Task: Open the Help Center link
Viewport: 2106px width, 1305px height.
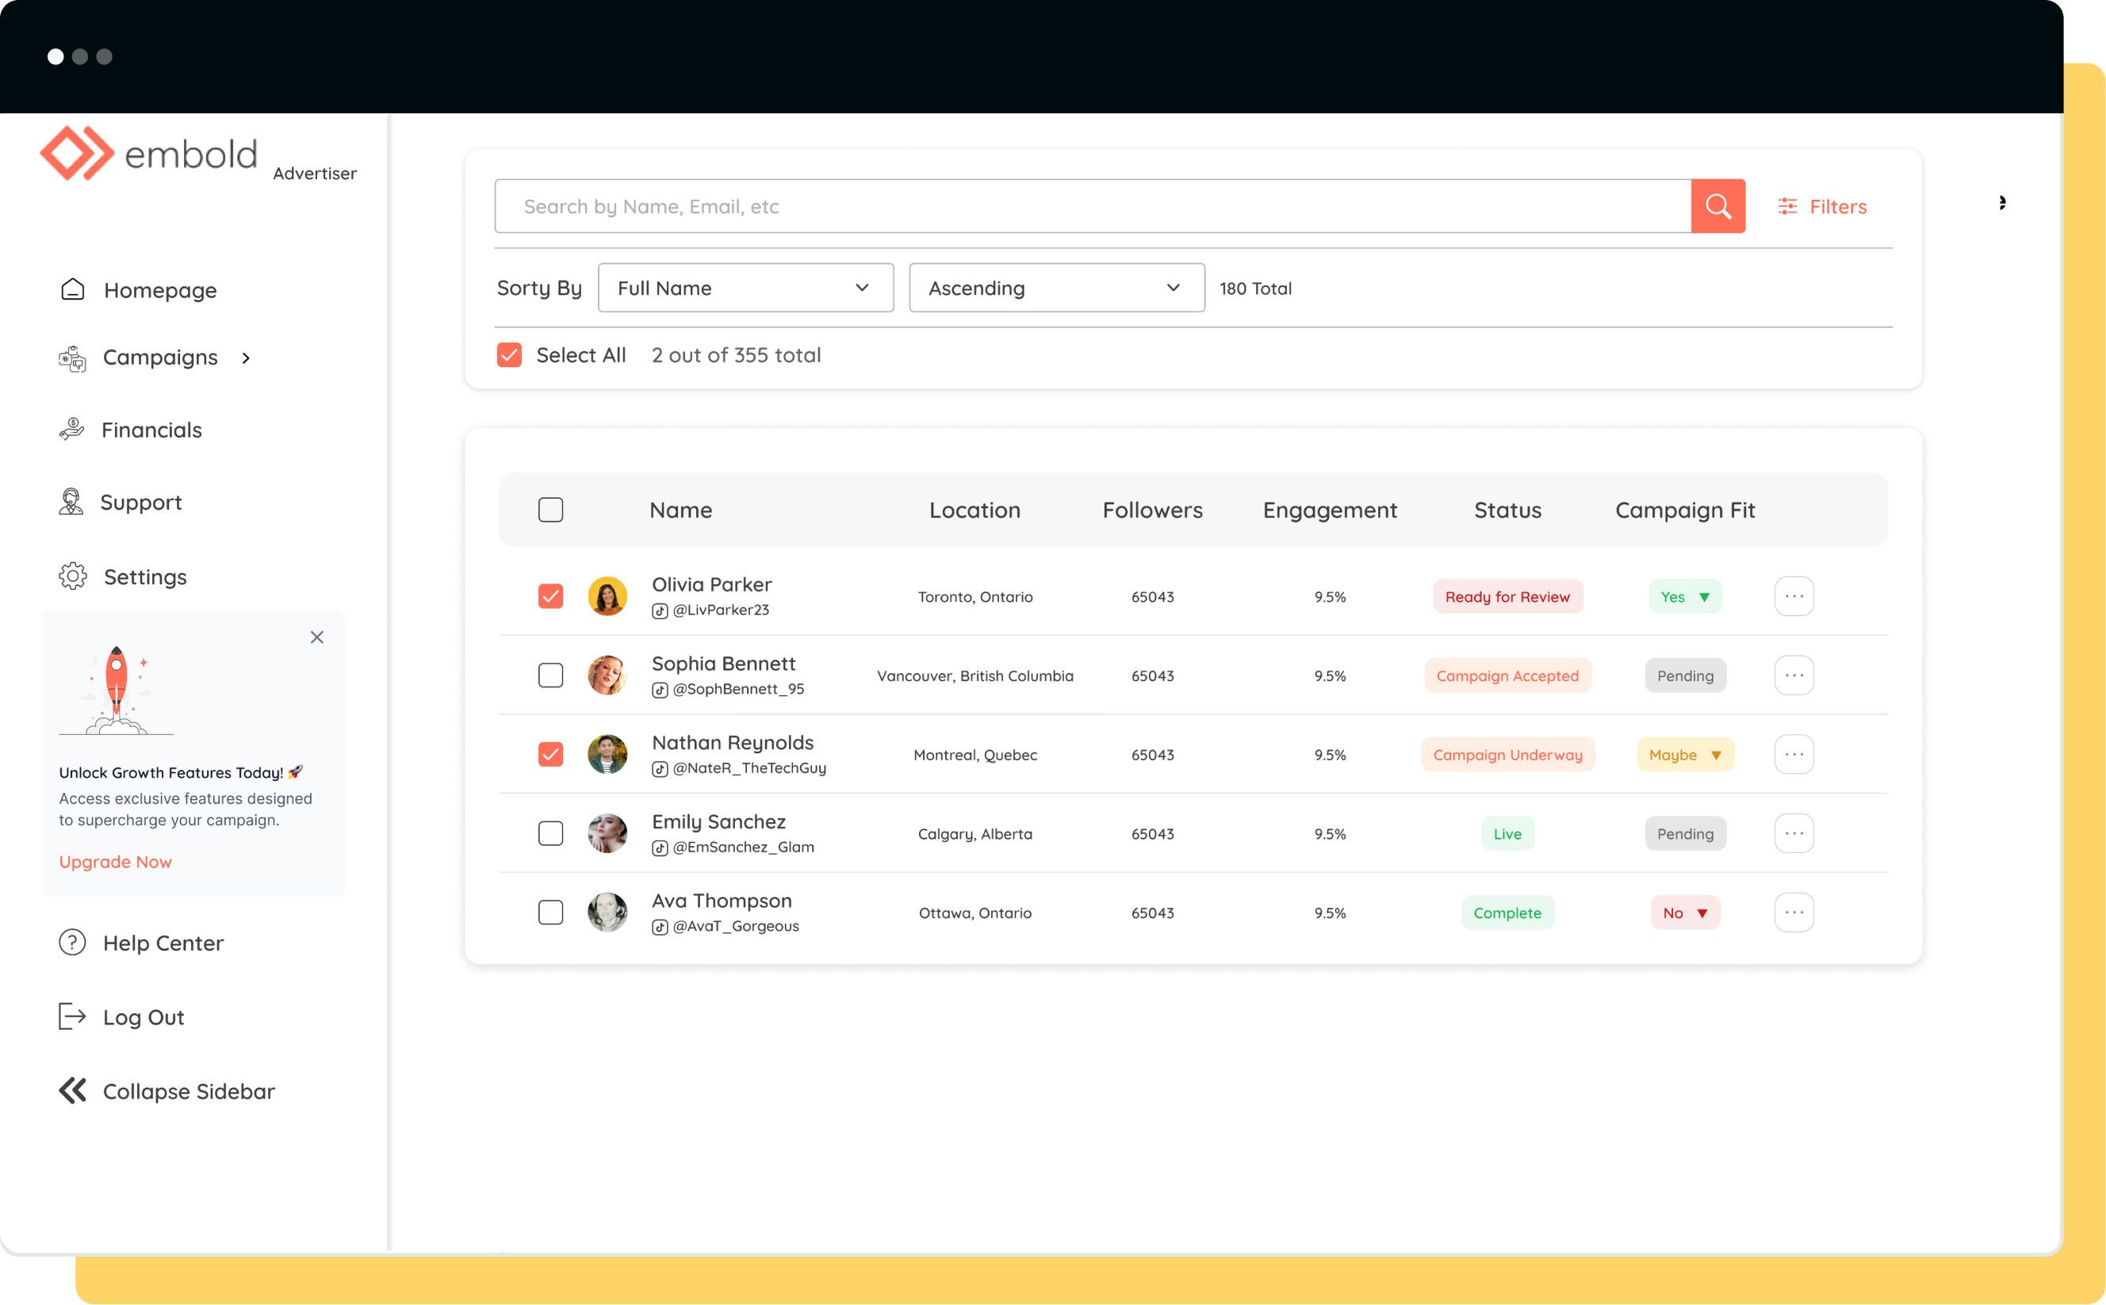Action: tap(163, 943)
